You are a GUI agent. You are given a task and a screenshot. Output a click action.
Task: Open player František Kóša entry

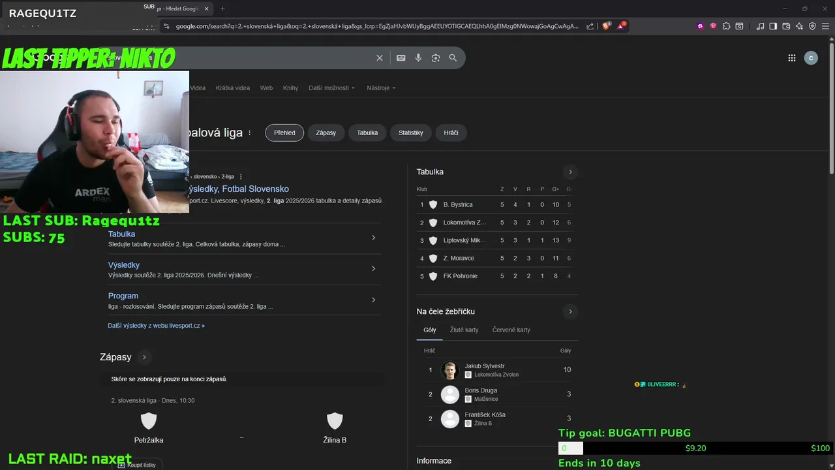pos(497,418)
